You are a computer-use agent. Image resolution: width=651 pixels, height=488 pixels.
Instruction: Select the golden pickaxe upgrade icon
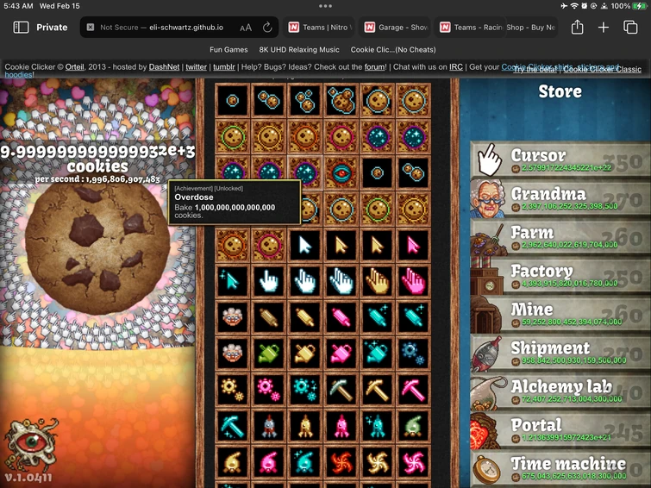377,389
